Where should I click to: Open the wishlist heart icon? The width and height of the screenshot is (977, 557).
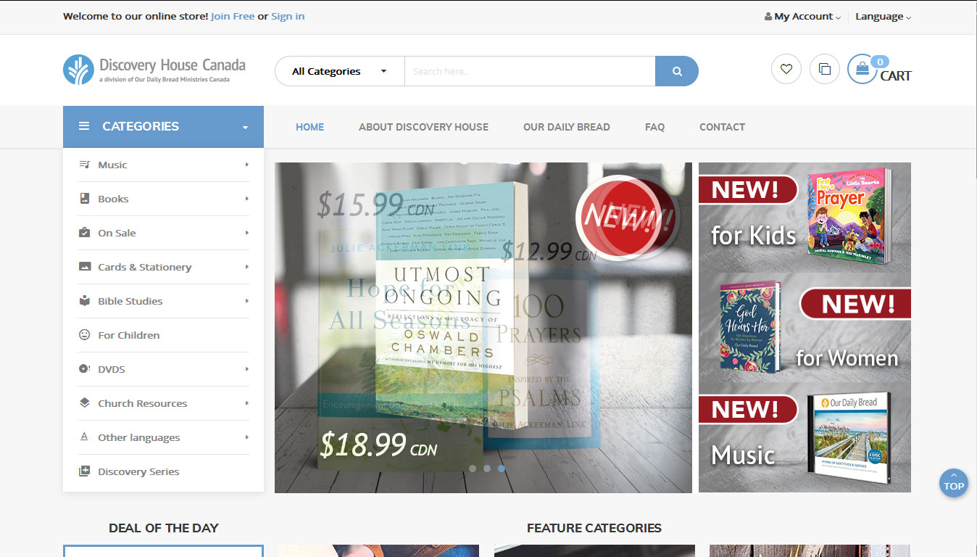point(786,69)
